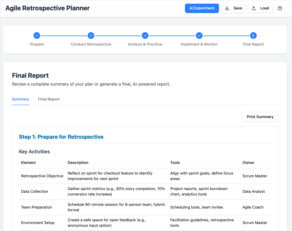Click the large Final Report section heading
Screen dimensions: 292x231
coord(30,76)
